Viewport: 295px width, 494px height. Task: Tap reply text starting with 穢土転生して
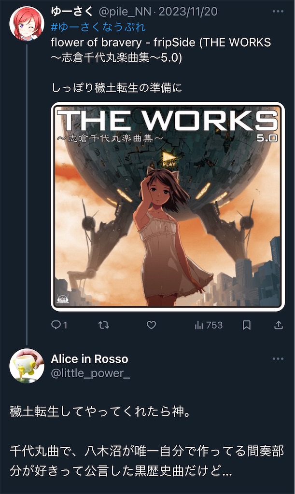click(100, 412)
